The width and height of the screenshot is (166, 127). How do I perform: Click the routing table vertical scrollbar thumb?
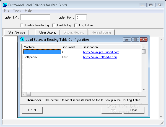click(144, 52)
